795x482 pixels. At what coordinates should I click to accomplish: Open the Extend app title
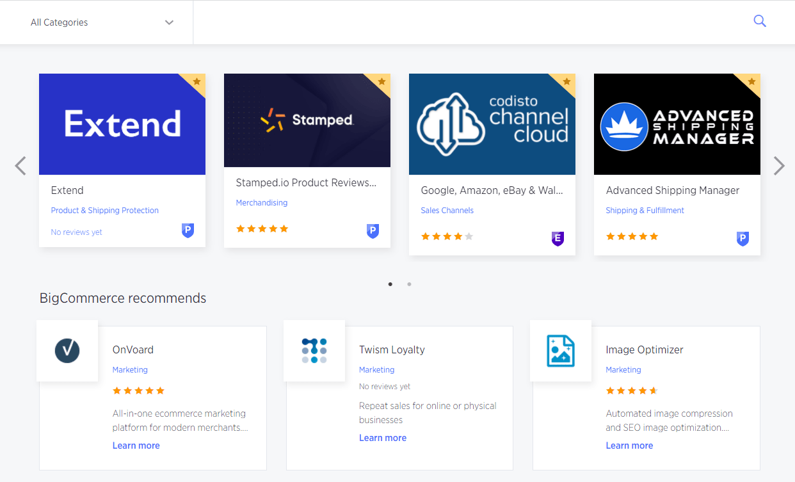[67, 190]
